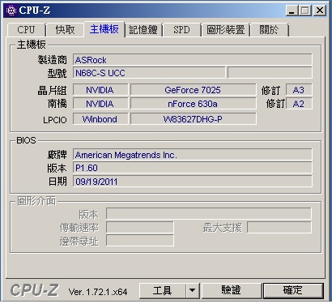Viewport: 332px width, 304px height.
Task: Go to the 圖形裝置 tab
Action: (x=226, y=30)
